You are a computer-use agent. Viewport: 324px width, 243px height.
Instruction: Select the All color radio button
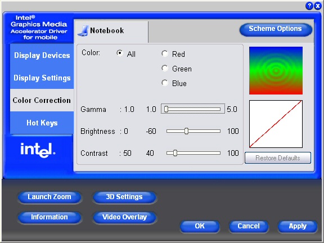pyautogui.click(x=120, y=53)
